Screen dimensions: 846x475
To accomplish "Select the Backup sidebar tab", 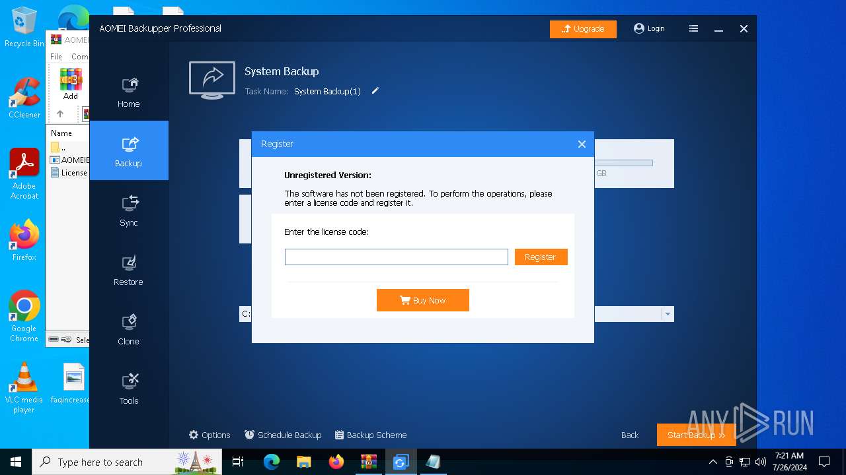I will pos(128,150).
